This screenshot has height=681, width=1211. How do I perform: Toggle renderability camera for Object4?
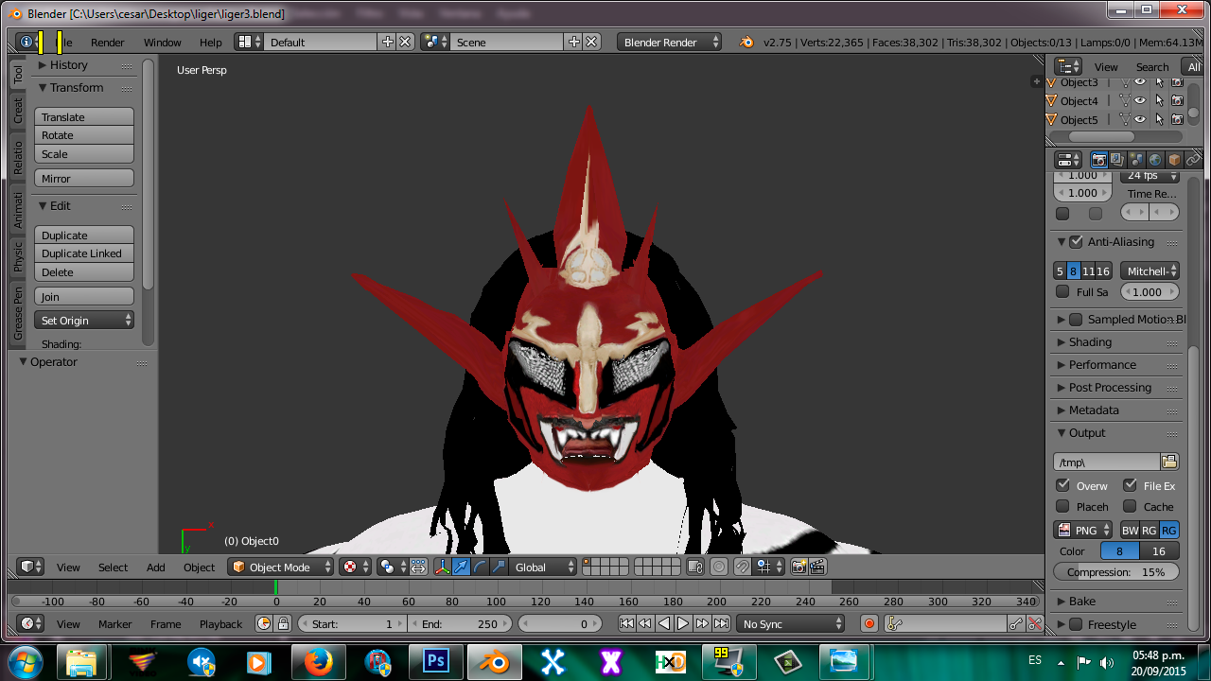pos(1177,100)
